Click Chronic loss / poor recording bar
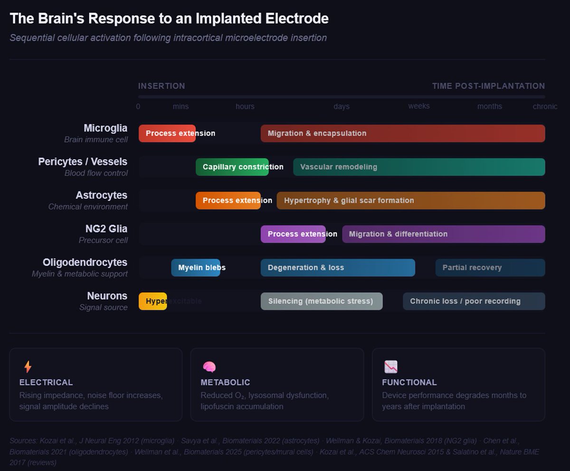570x471 pixels. click(474, 301)
